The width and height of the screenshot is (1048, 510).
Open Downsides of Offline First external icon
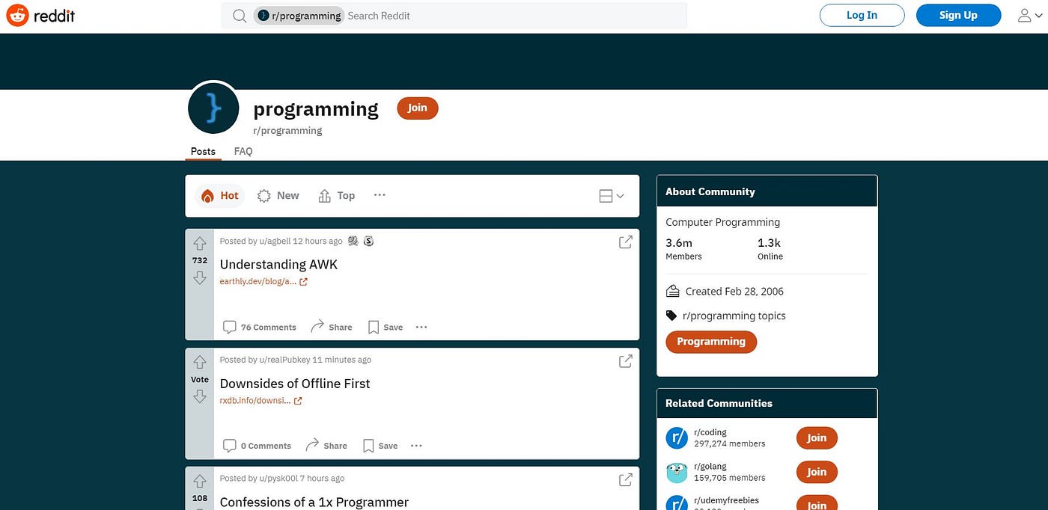click(x=625, y=361)
